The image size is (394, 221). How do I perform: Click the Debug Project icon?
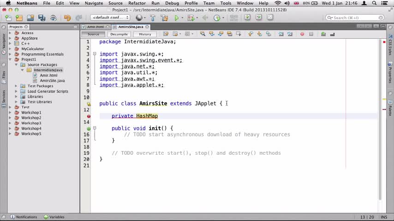pyautogui.click(x=191, y=18)
